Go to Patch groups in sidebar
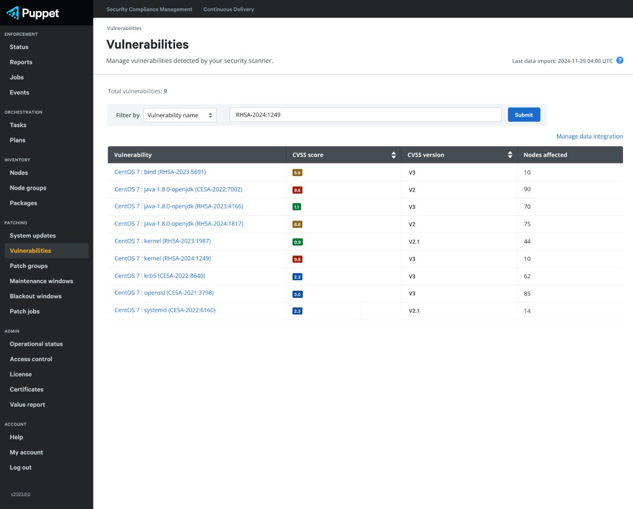 28,266
